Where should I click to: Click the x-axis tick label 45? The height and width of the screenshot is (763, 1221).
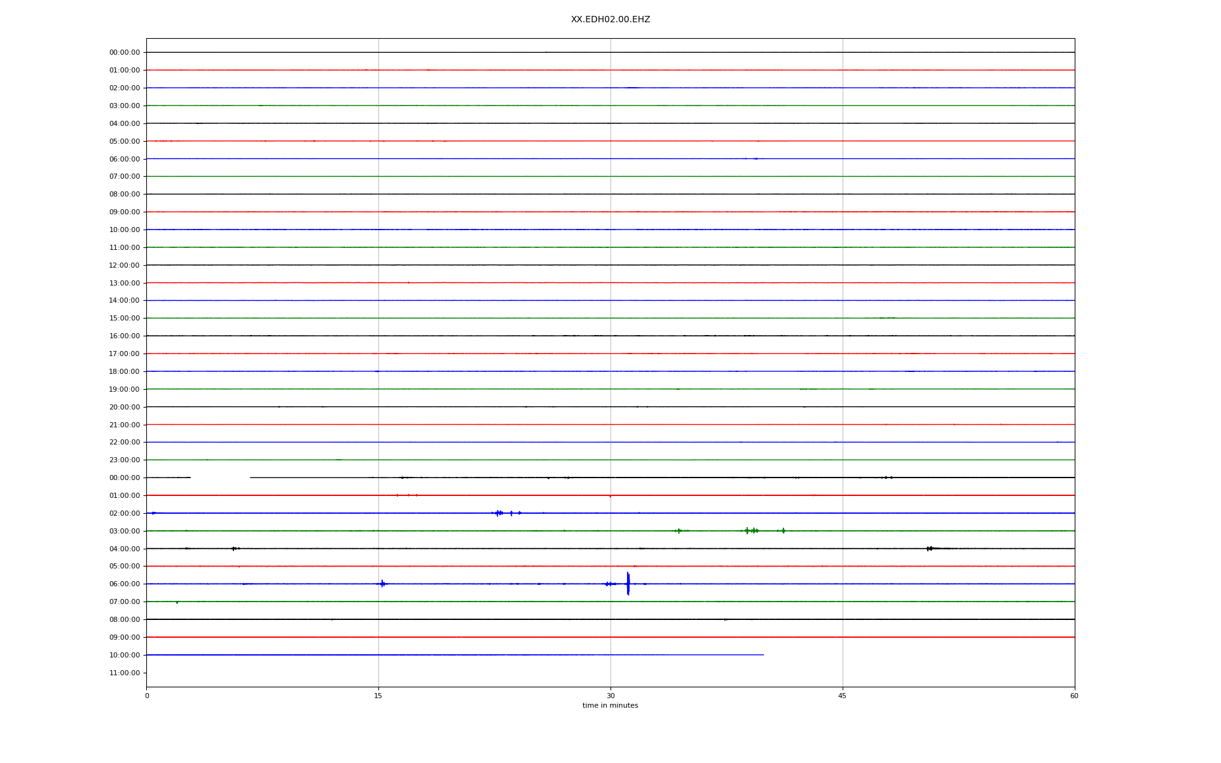coord(843,696)
